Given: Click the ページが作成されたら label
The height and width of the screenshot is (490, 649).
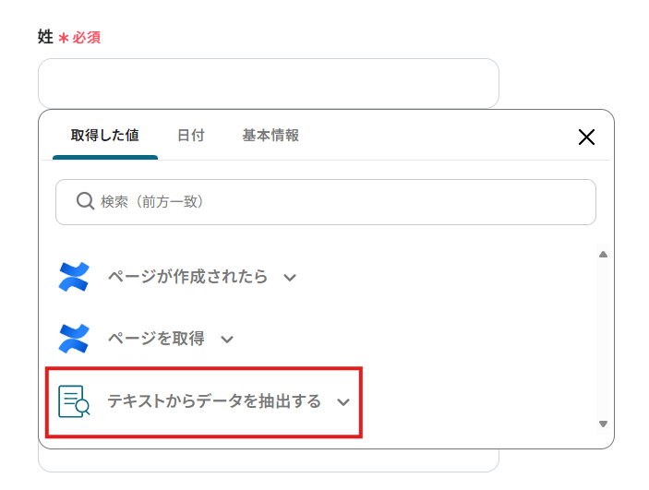Looking at the screenshot, I should point(187,277).
